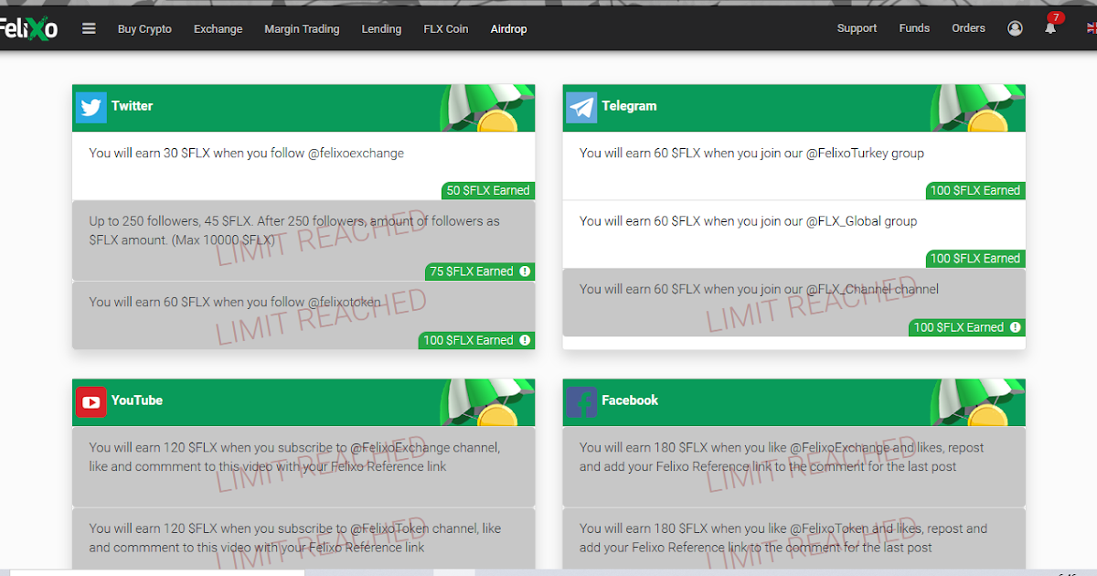Click the Twitter bird icon
The height and width of the screenshot is (576, 1097).
91,107
